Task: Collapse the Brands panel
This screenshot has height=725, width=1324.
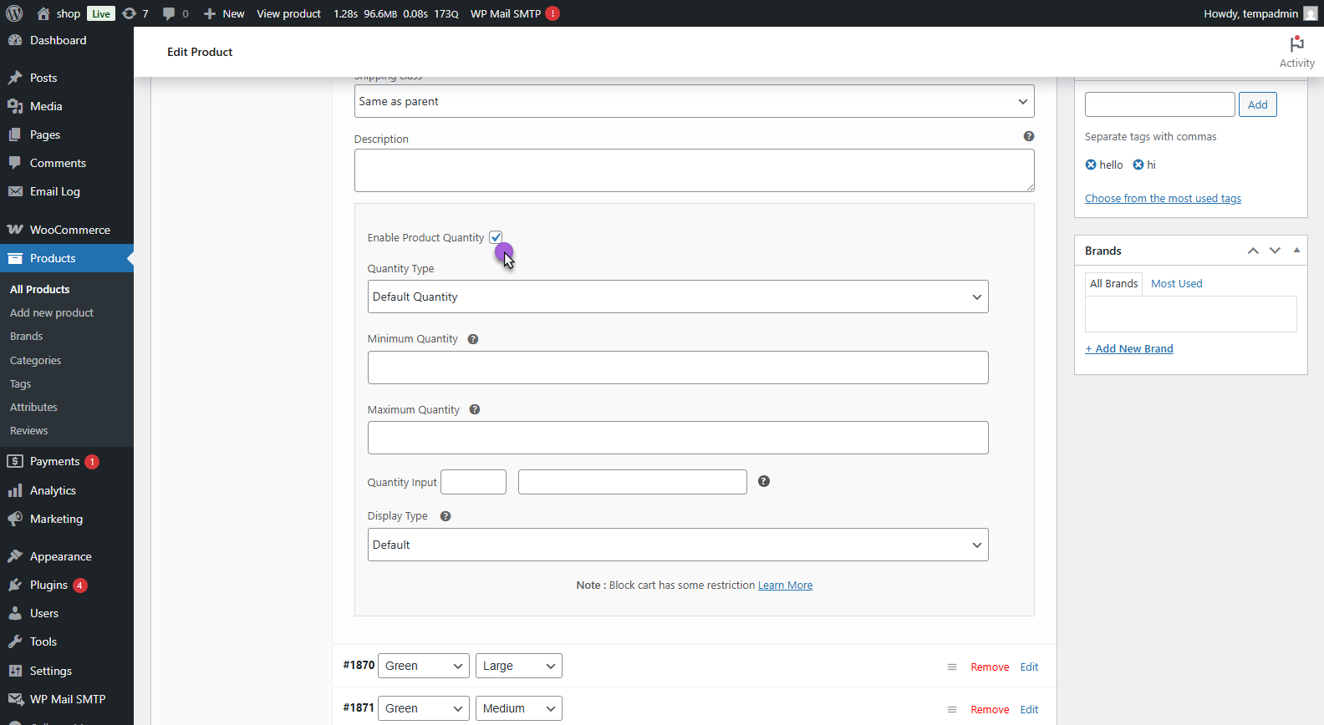Action: click(1296, 251)
